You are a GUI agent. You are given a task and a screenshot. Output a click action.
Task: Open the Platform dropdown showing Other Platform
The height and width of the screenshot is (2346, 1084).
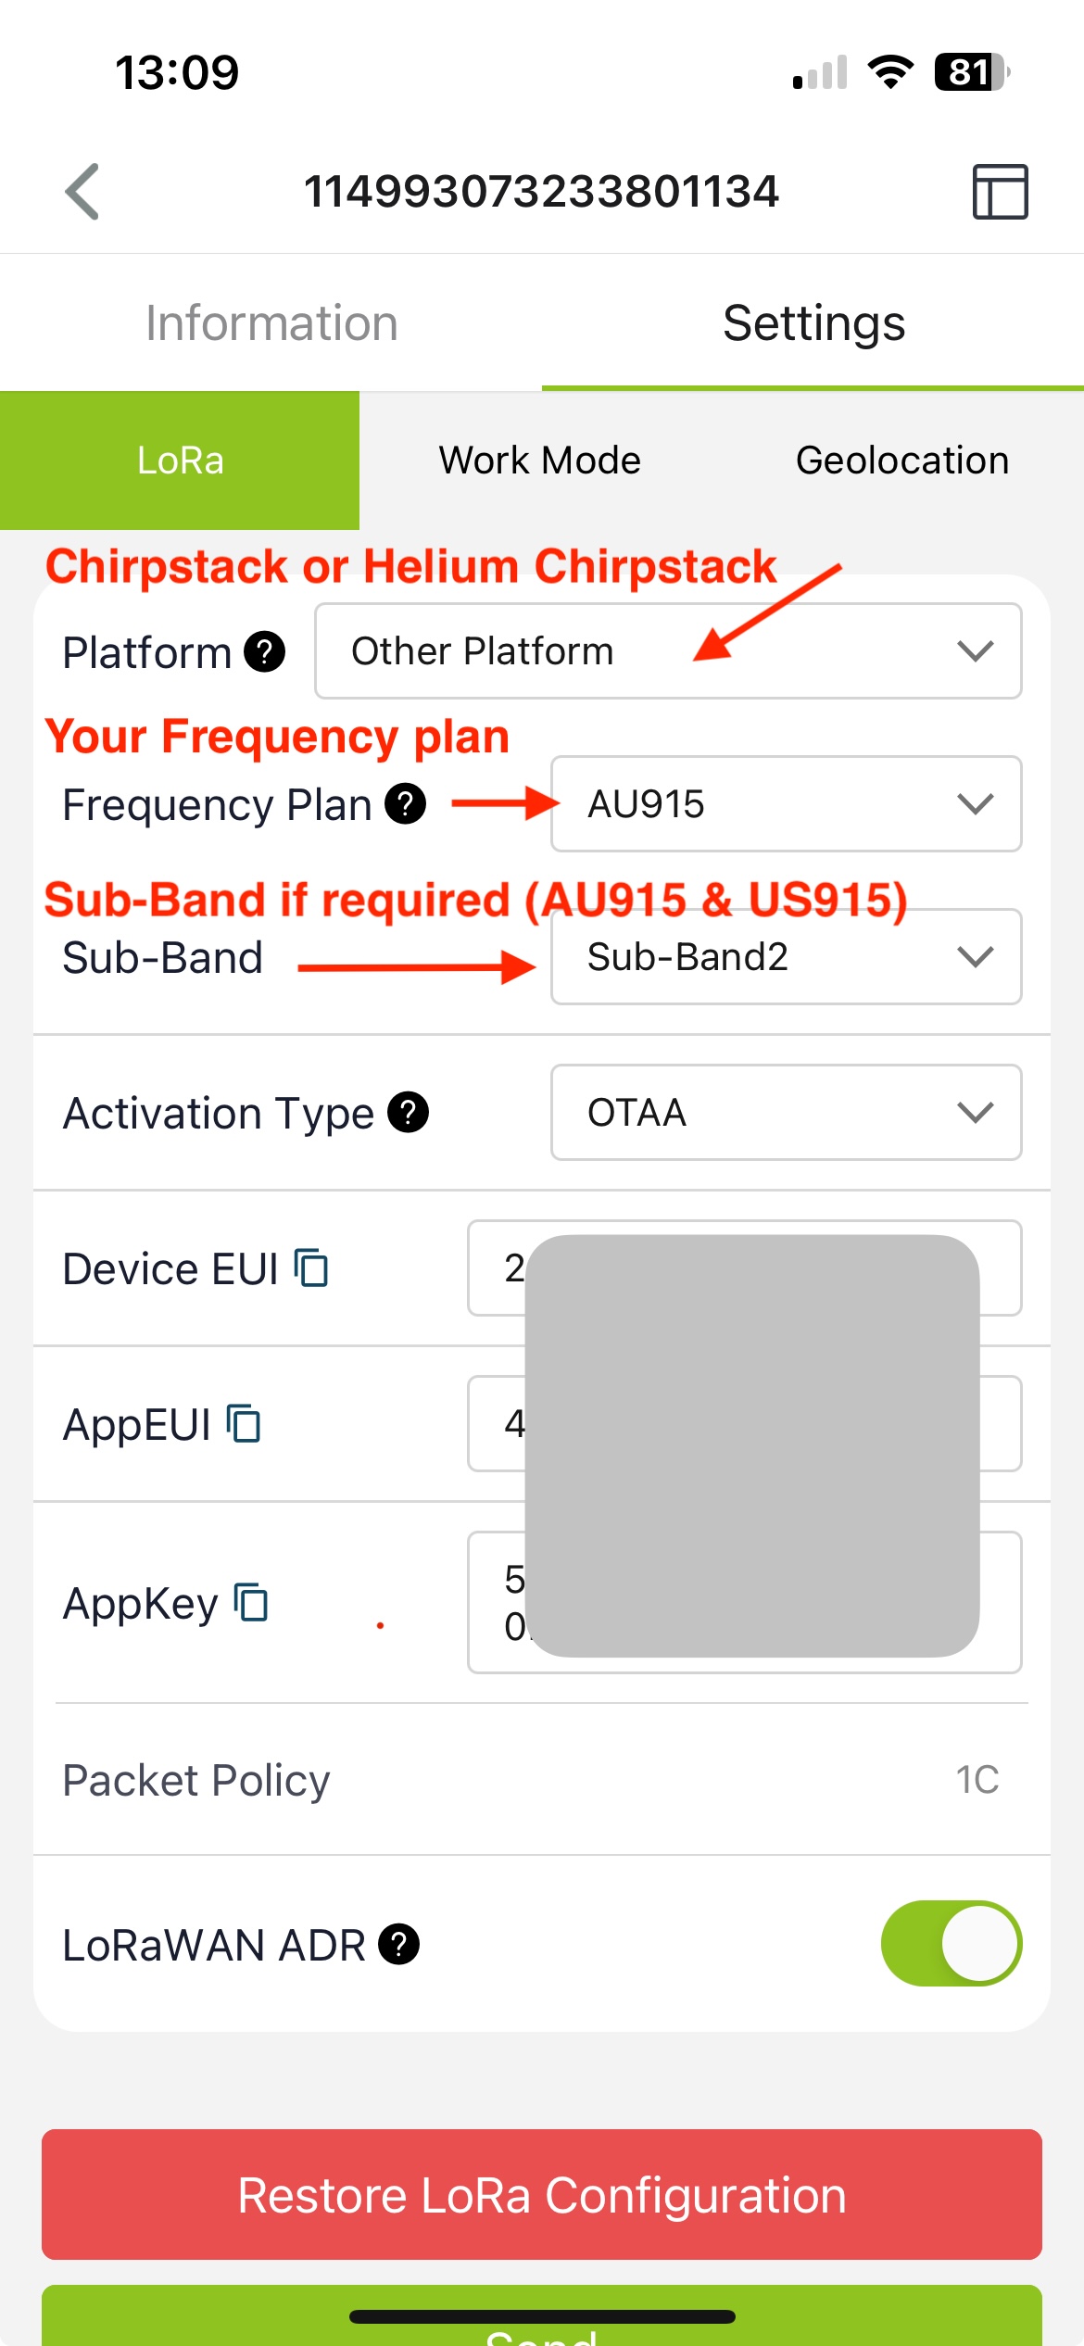point(668,651)
